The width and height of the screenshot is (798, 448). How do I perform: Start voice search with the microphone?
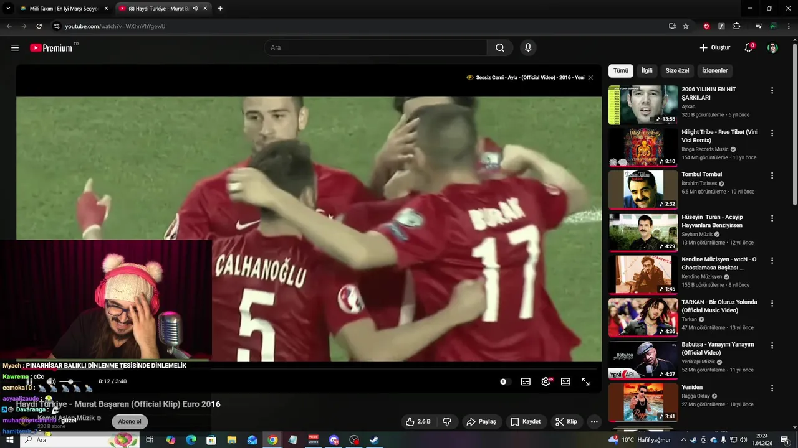[x=528, y=48]
